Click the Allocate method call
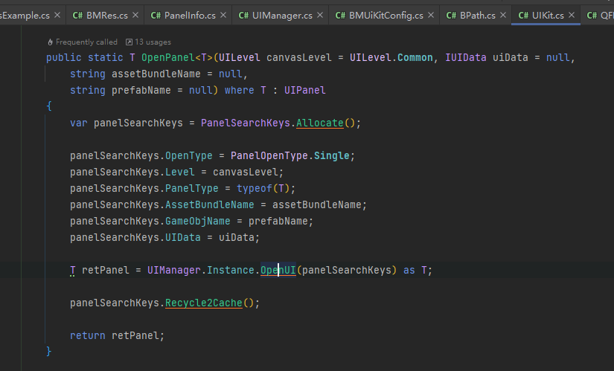 pyautogui.click(x=320, y=123)
